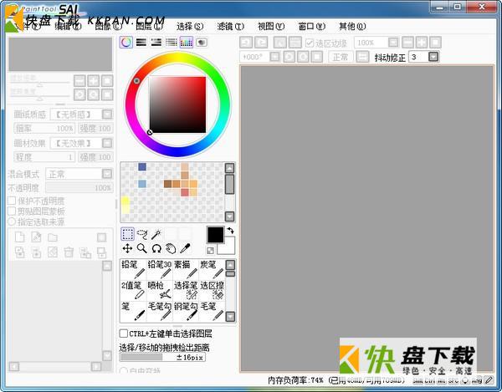Open the 图层 menu

tap(149, 26)
